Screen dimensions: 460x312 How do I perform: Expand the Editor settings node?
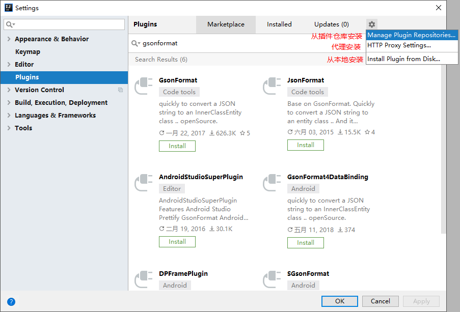point(9,65)
